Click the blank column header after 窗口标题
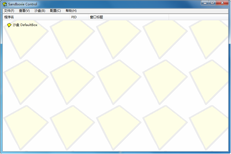The height and width of the screenshot is (154, 231). click(198, 17)
